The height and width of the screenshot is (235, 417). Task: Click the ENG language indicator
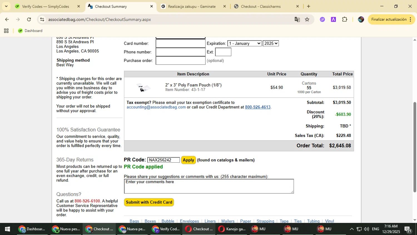(x=376, y=229)
